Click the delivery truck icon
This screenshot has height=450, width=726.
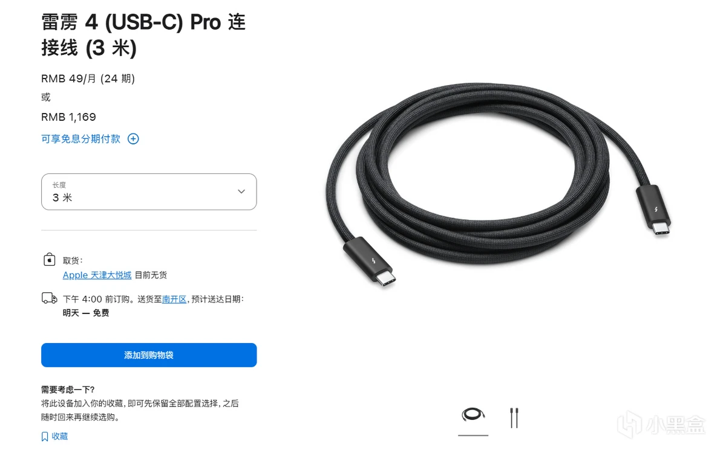50,298
